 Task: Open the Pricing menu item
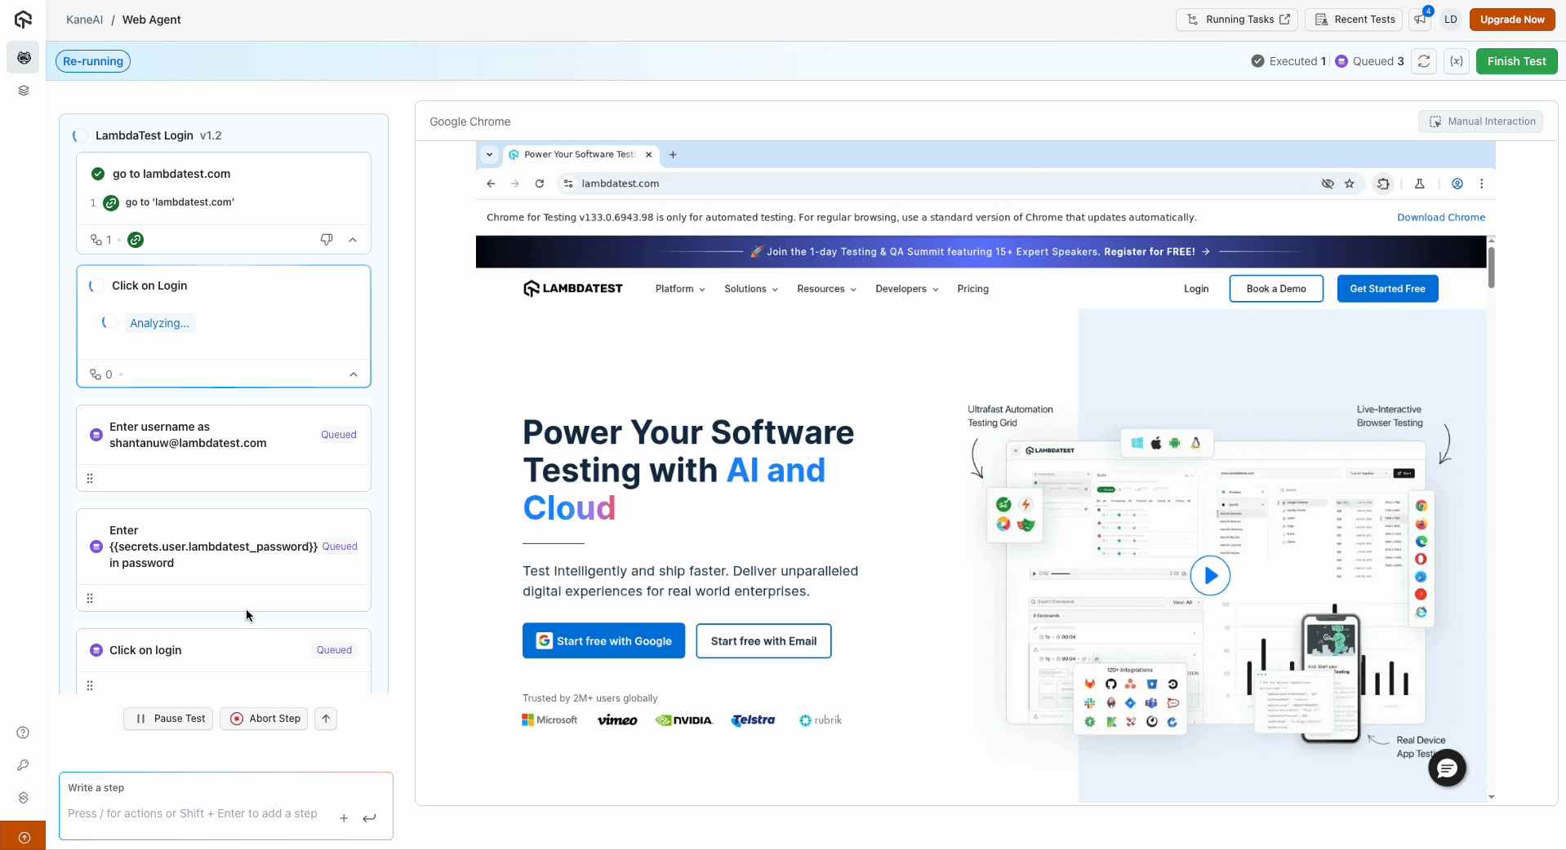(x=972, y=289)
